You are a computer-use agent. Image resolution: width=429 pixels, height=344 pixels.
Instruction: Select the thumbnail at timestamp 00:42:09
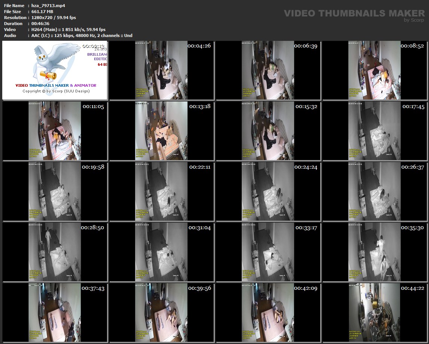click(x=268, y=313)
